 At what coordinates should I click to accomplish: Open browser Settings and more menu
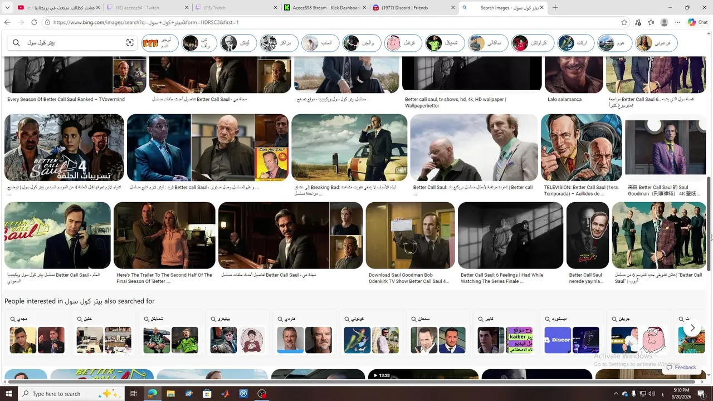coord(677,22)
